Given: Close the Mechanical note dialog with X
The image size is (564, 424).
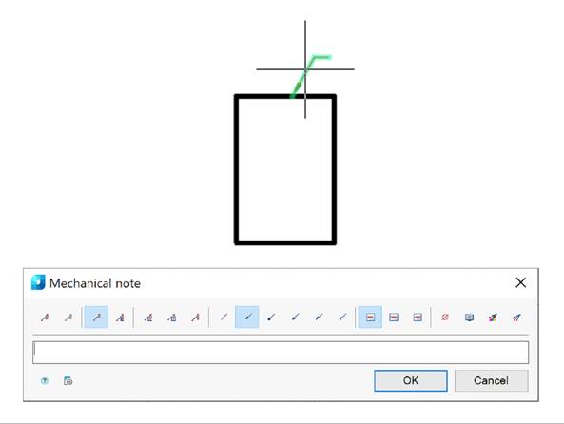Looking at the screenshot, I should click(521, 282).
